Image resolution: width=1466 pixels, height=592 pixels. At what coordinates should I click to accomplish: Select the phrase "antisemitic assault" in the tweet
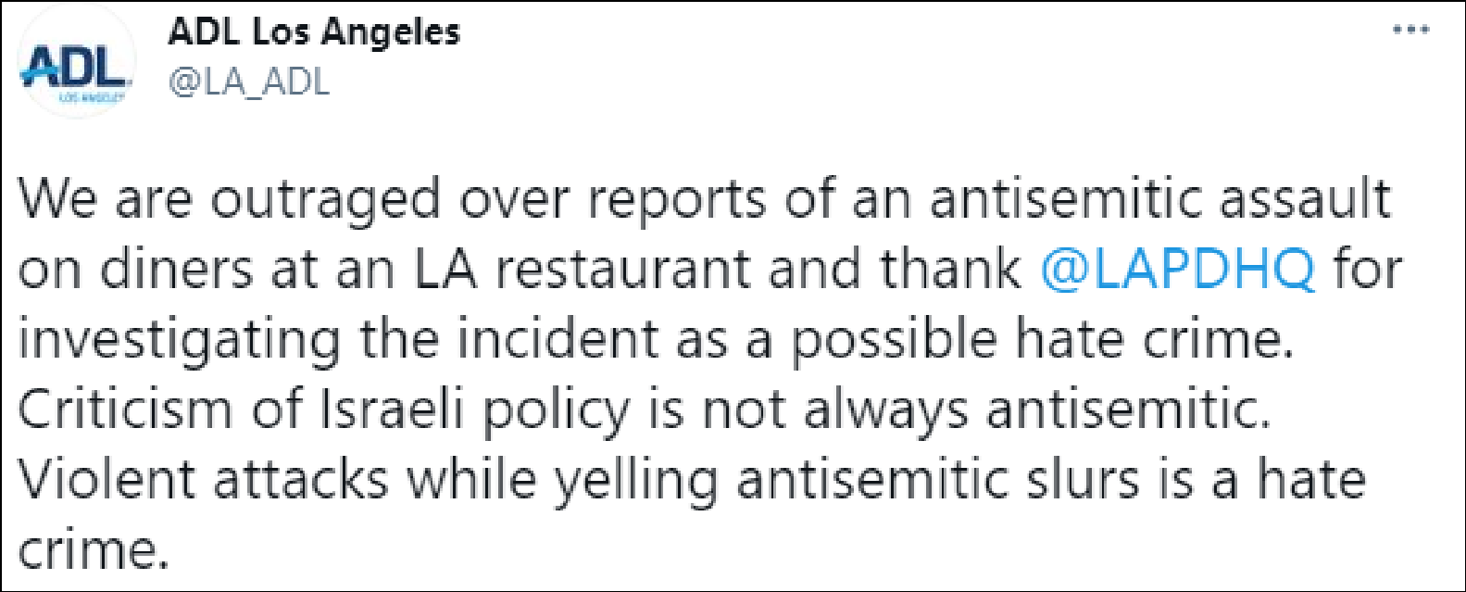click(1159, 200)
